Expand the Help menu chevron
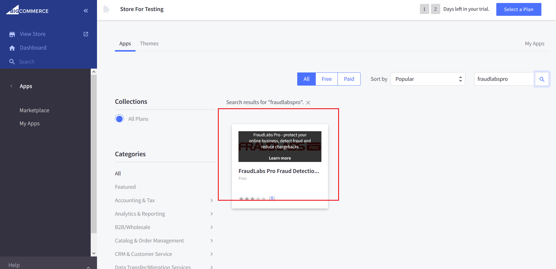This screenshot has width=556, height=269. [x=88, y=267]
